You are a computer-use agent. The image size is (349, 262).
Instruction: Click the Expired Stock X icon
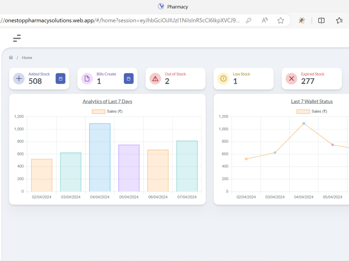291,79
